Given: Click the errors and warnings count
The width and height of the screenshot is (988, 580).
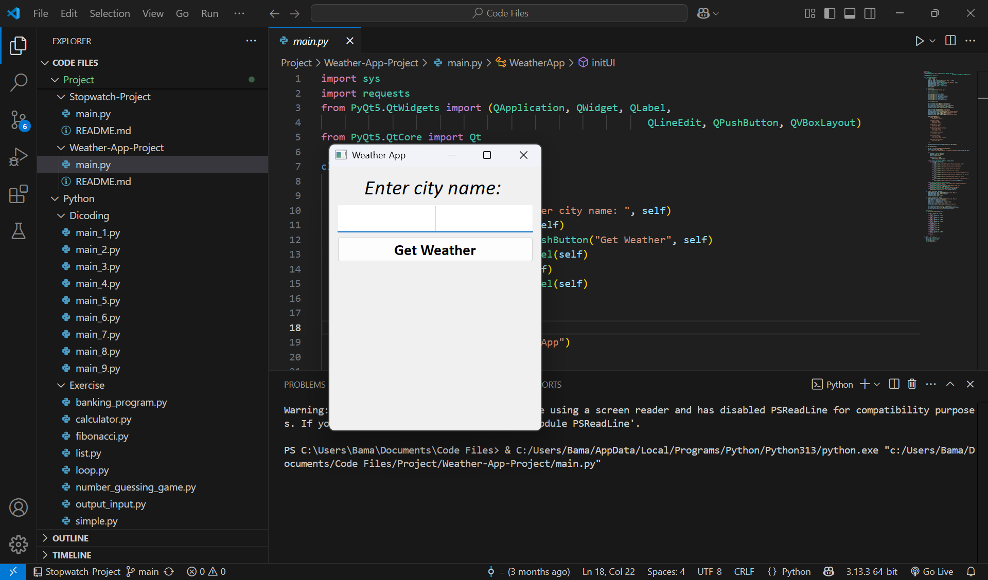Looking at the screenshot, I should point(206,572).
